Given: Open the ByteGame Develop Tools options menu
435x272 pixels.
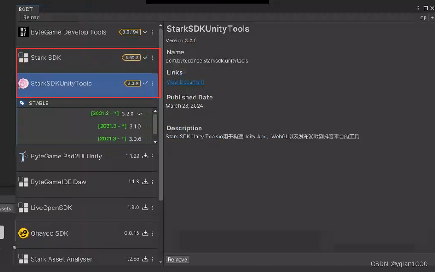Looking at the screenshot, I should click(x=152, y=32).
